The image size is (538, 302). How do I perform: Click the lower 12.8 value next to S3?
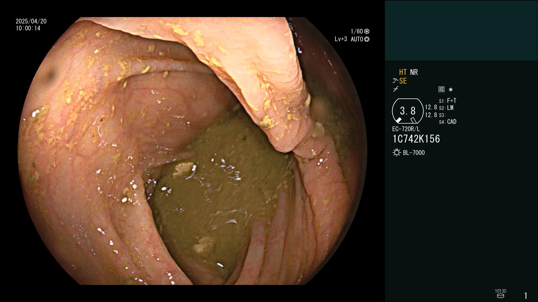[x=431, y=115]
